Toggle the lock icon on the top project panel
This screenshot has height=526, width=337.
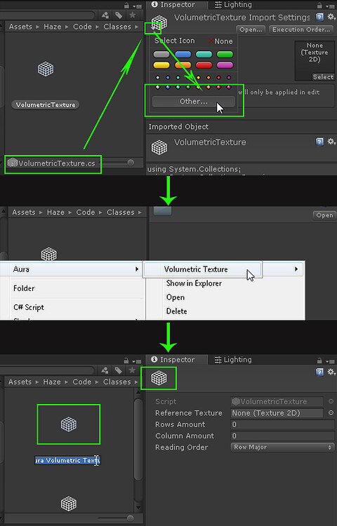click(126, 6)
